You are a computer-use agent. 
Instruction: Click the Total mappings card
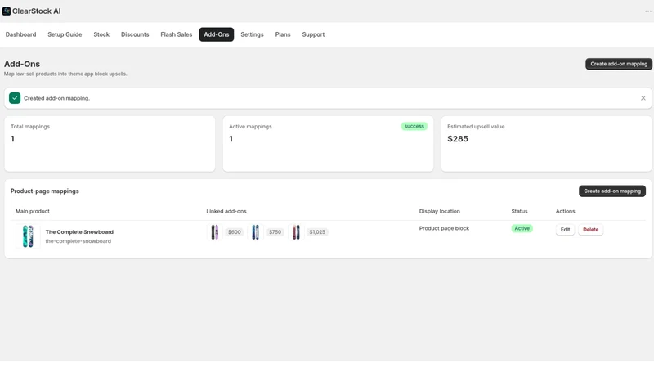(x=110, y=144)
